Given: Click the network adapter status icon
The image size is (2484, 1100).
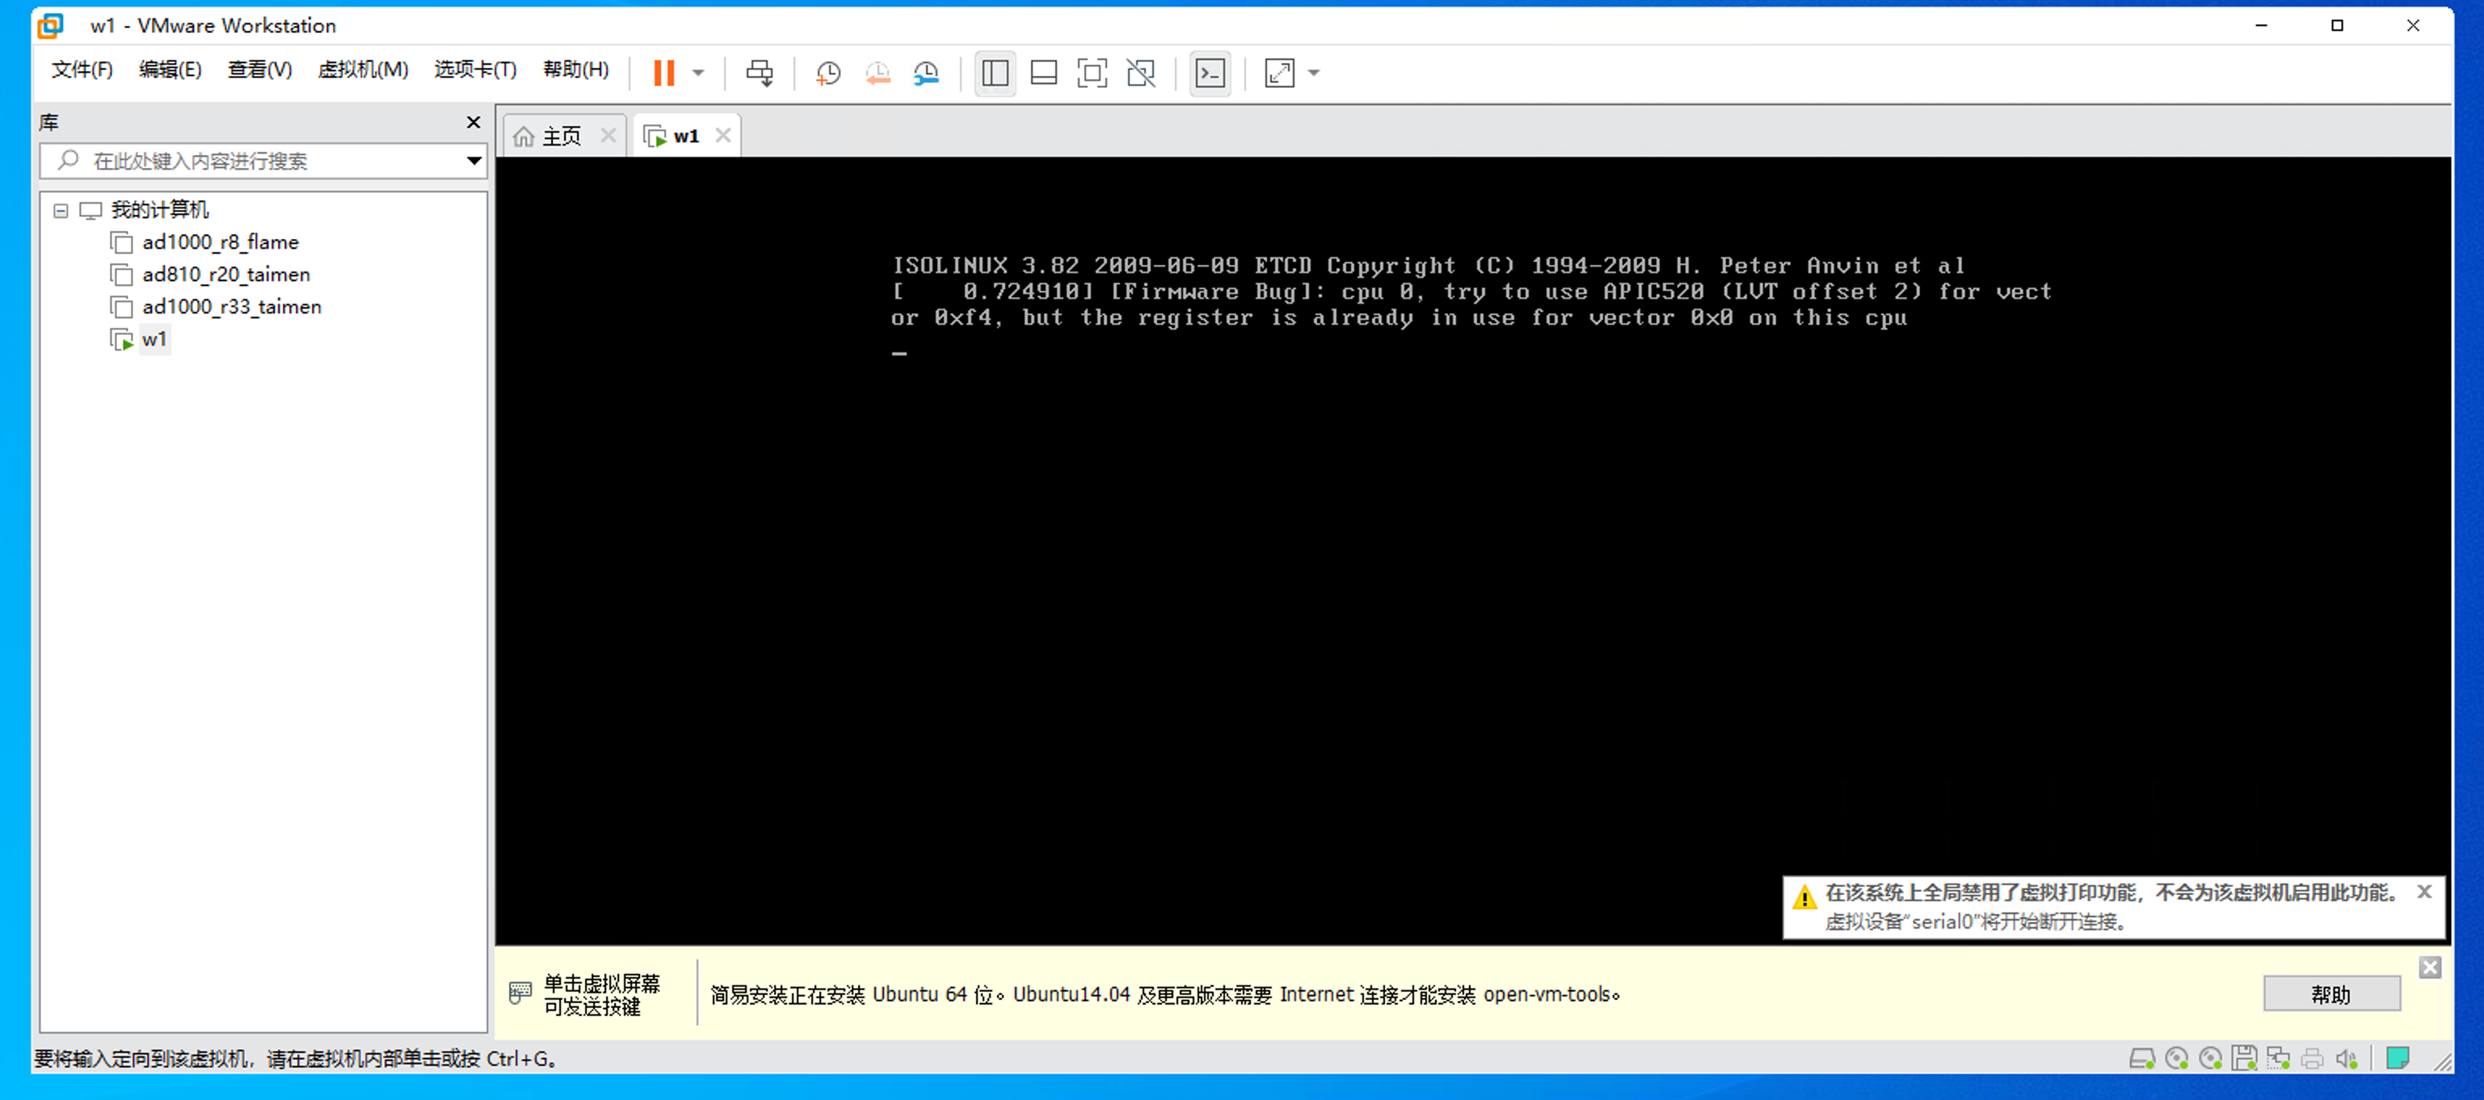Looking at the screenshot, I should point(2279,1059).
